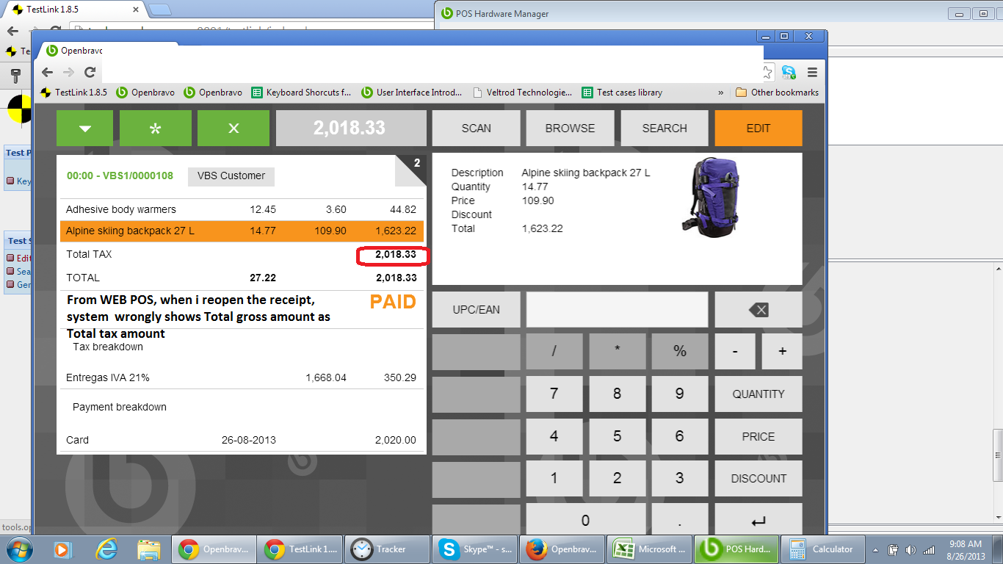Reload the Openbravo browser page
This screenshot has width=1003, height=564.
[90, 72]
